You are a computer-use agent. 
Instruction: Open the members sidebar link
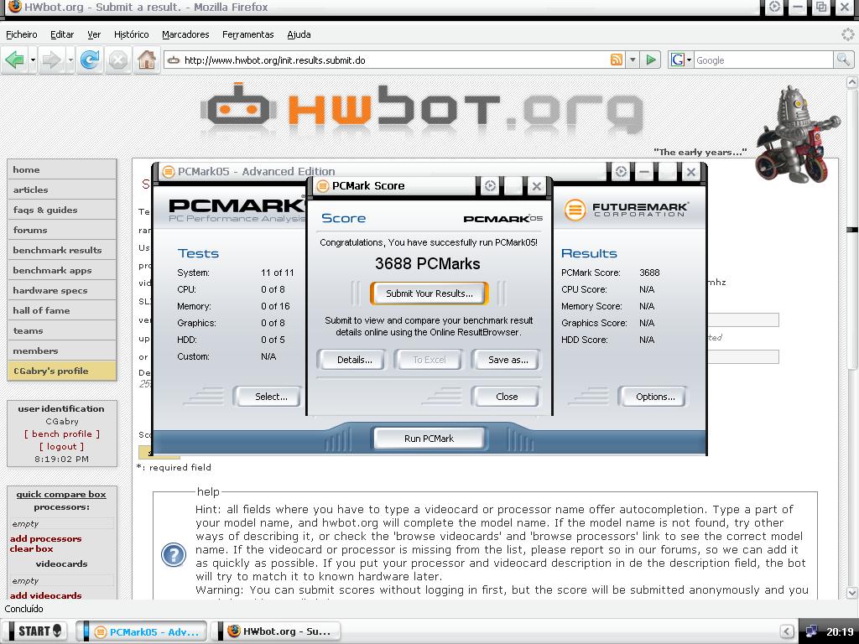coord(62,351)
